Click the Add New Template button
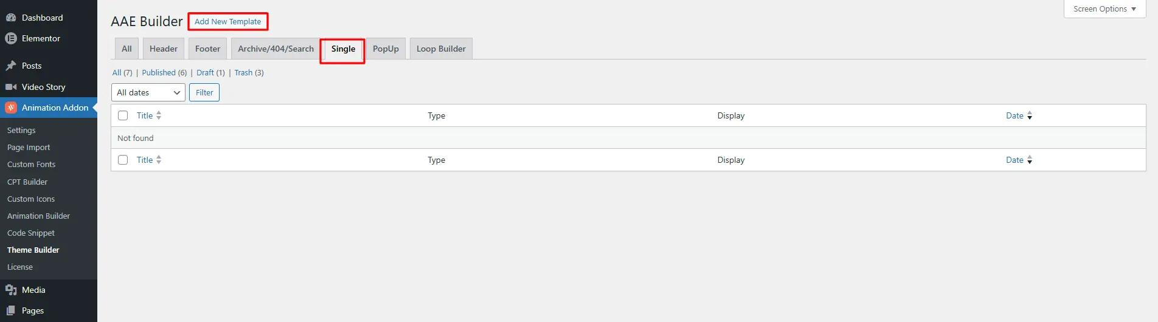 click(x=227, y=21)
